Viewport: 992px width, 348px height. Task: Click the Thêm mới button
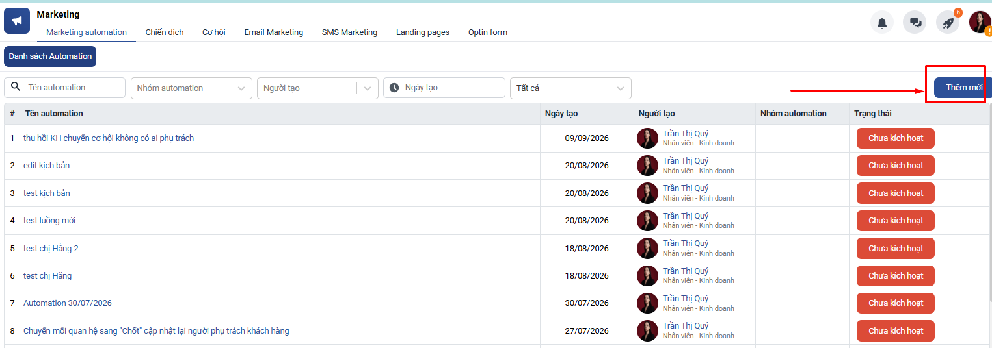tap(963, 88)
